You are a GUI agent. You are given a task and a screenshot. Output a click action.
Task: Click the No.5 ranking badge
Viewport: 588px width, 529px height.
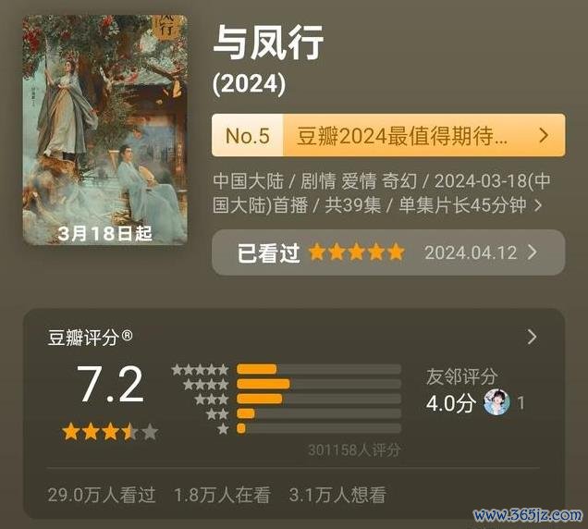pos(248,135)
